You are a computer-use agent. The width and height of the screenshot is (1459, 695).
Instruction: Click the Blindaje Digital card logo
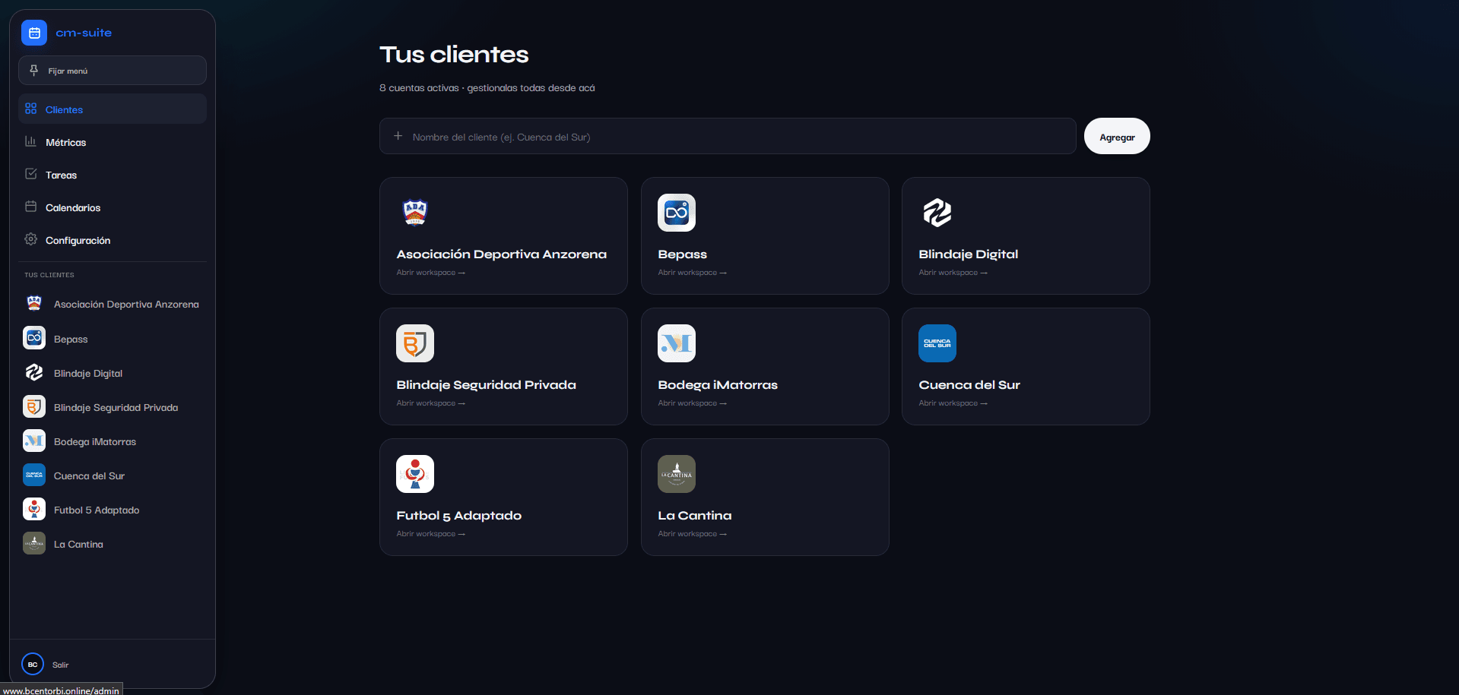click(937, 213)
